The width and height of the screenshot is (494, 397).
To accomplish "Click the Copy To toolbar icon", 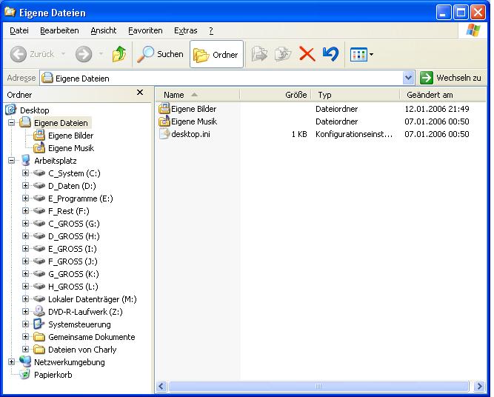I will pos(283,54).
